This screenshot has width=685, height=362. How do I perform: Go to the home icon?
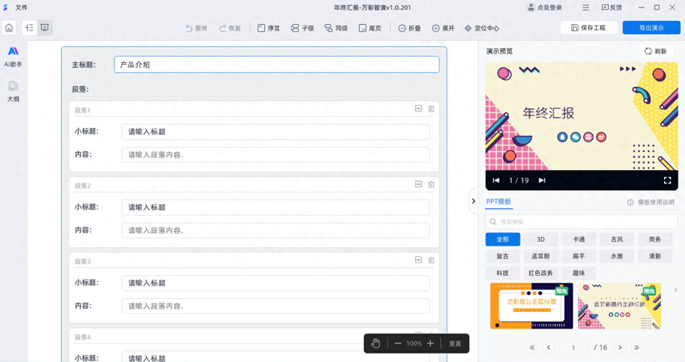pyautogui.click(x=9, y=28)
